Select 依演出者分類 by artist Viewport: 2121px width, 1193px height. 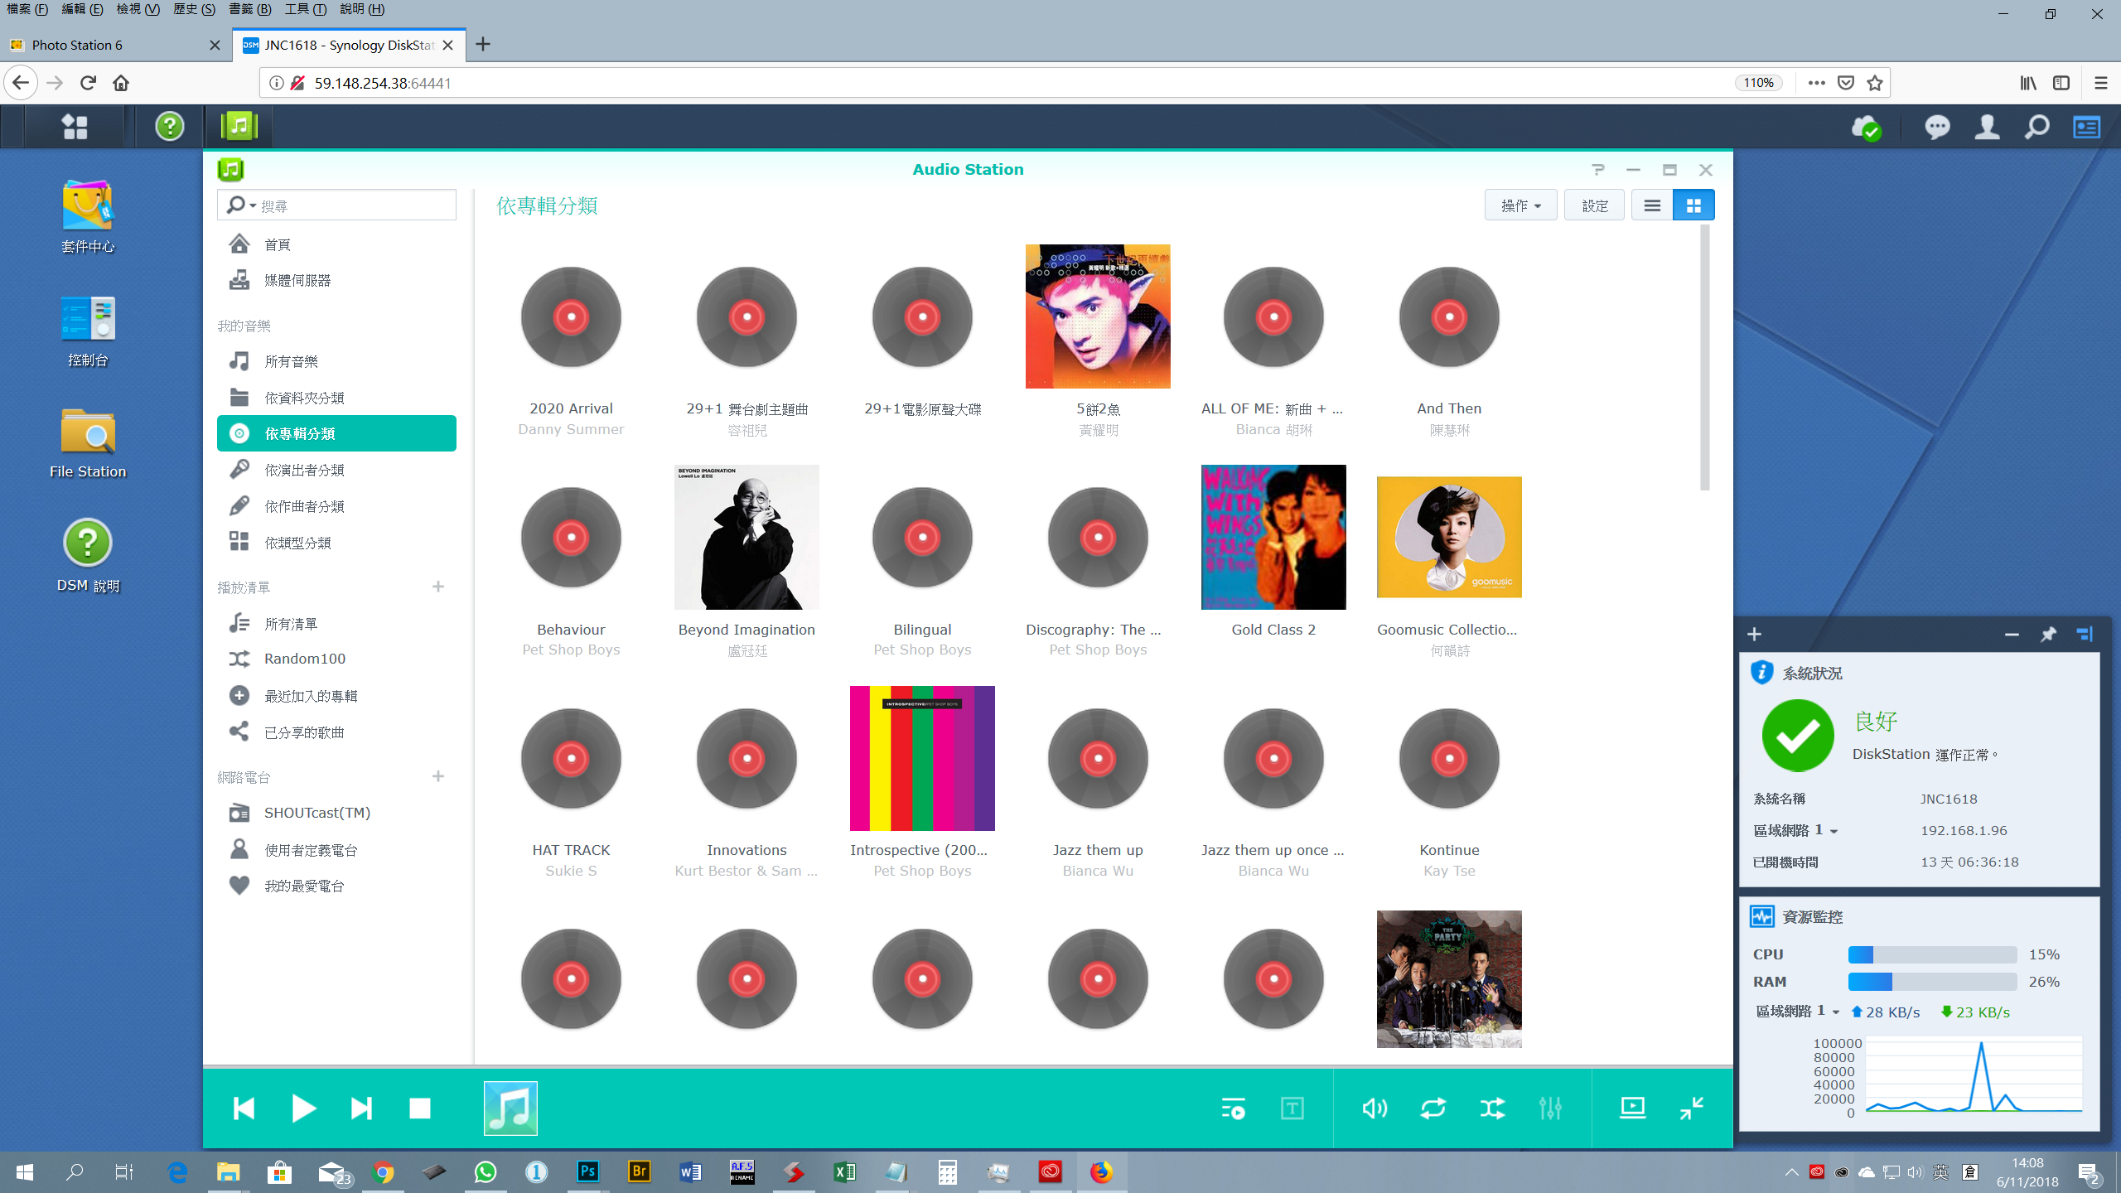tap(336, 470)
